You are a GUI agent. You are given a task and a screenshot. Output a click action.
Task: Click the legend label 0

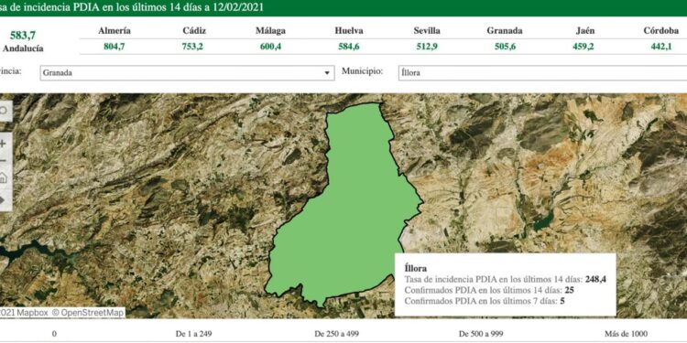click(x=54, y=334)
